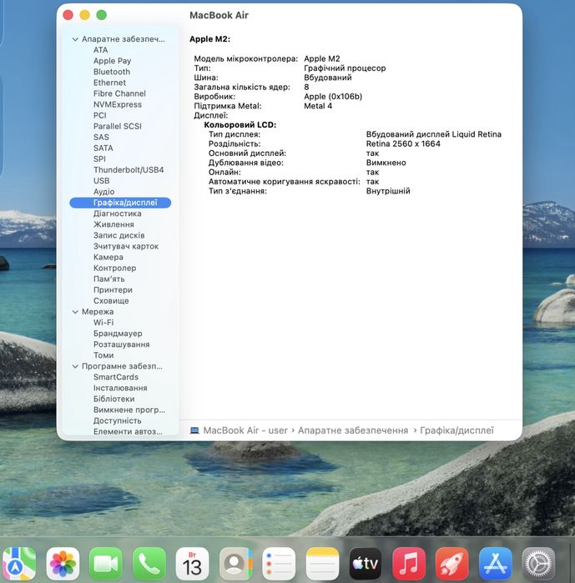This screenshot has height=583, width=575.
Task: Select Зчитувач карток in the sidebar
Action: [x=126, y=246]
